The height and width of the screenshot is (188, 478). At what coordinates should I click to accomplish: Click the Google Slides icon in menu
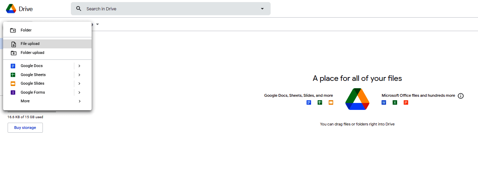point(13,84)
